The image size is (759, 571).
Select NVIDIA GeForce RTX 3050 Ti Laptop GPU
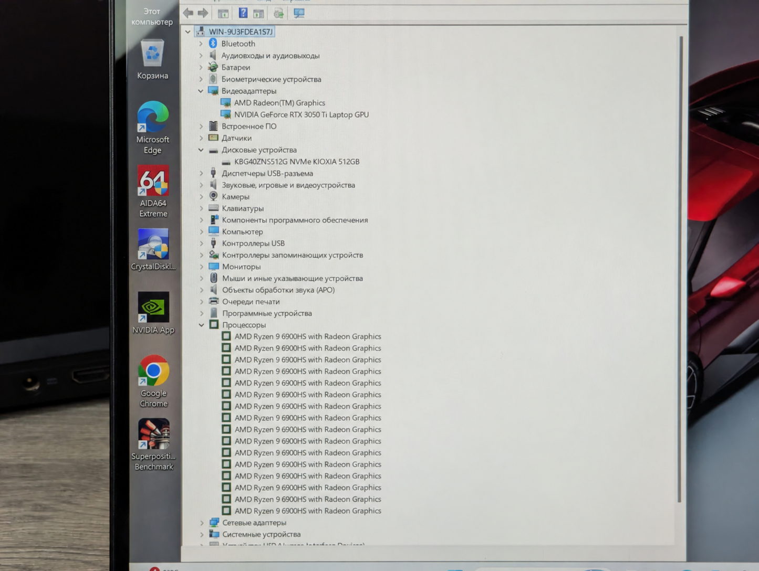[x=301, y=114]
